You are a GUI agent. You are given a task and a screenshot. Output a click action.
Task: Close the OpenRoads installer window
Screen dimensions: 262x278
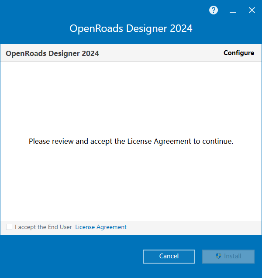pos(252,10)
